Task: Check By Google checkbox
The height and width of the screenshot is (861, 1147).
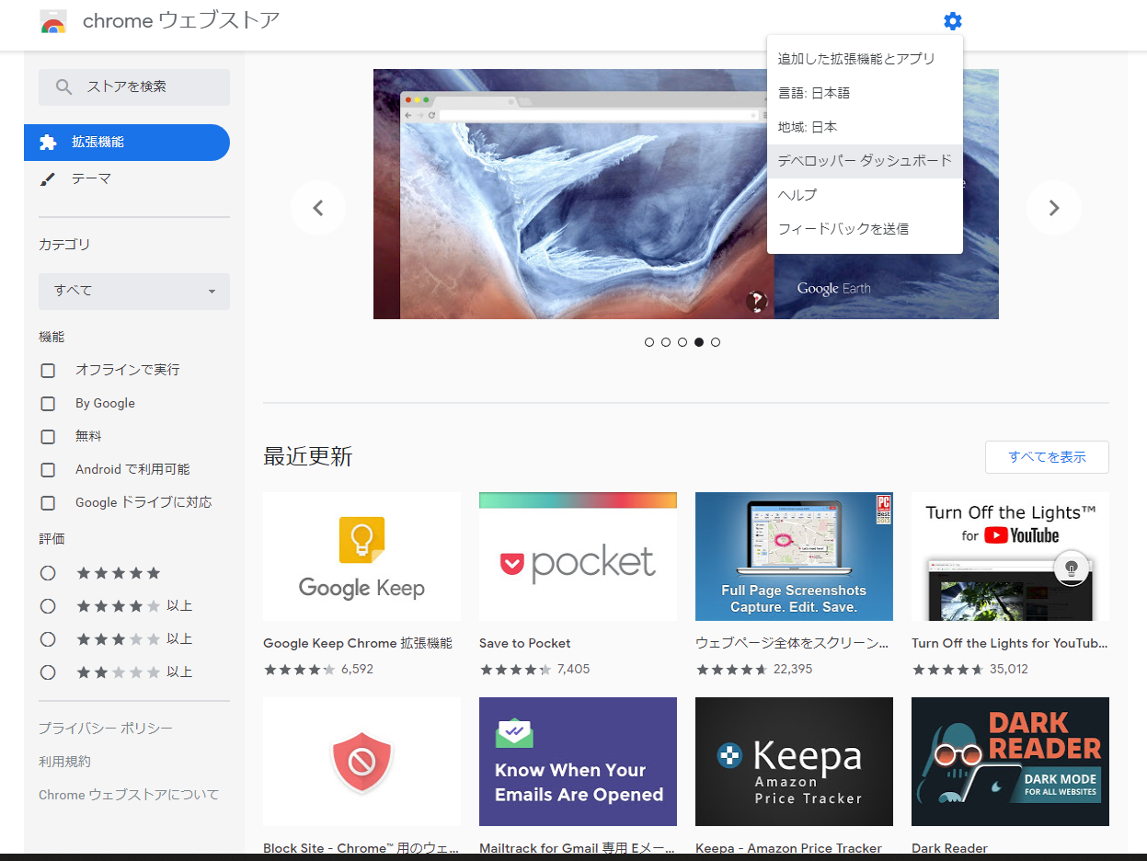Action: coord(48,404)
